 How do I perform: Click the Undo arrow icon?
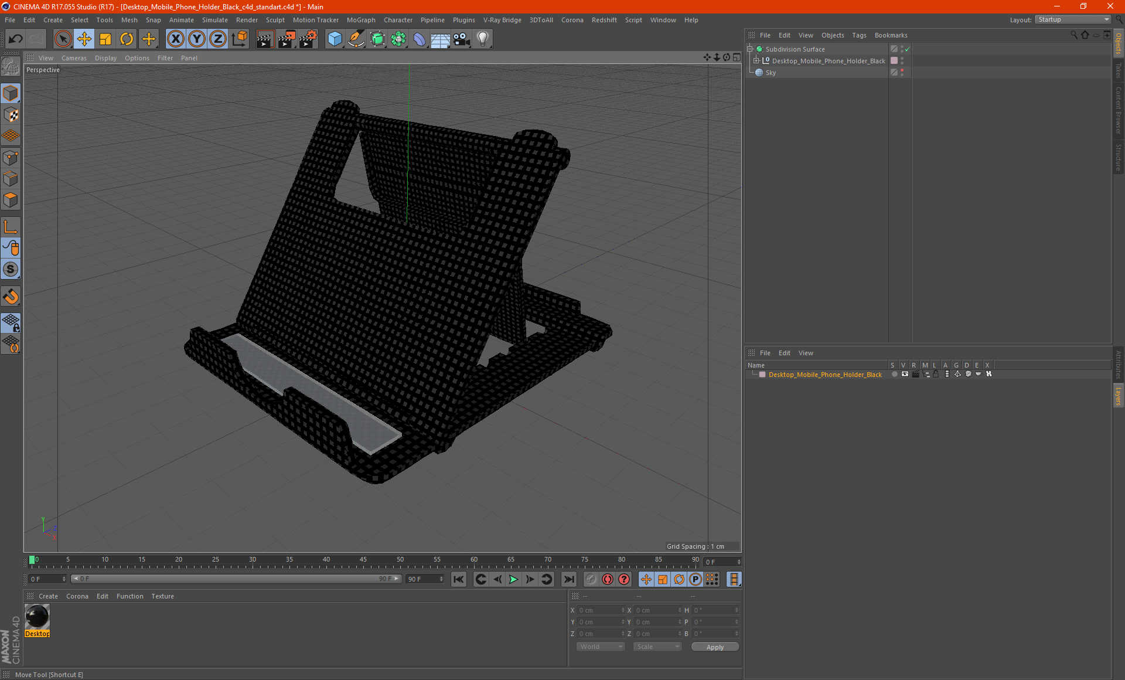16,39
